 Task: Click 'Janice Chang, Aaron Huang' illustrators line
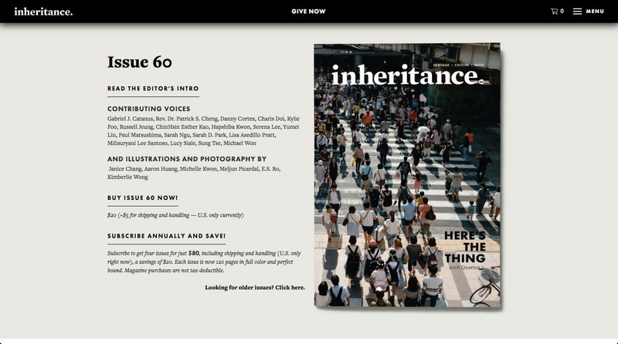click(194, 173)
